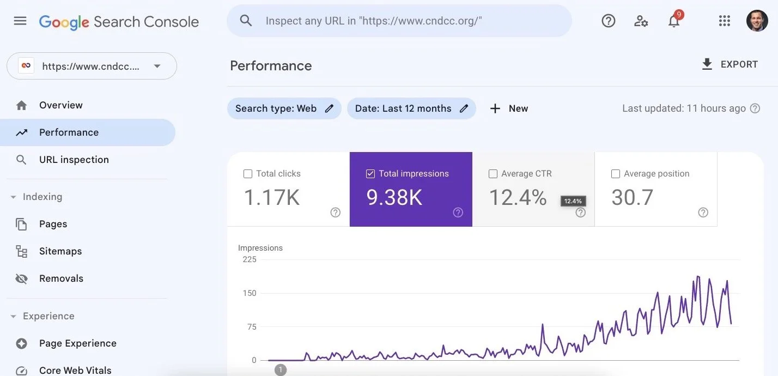Select Performance in sidebar

point(88,132)
